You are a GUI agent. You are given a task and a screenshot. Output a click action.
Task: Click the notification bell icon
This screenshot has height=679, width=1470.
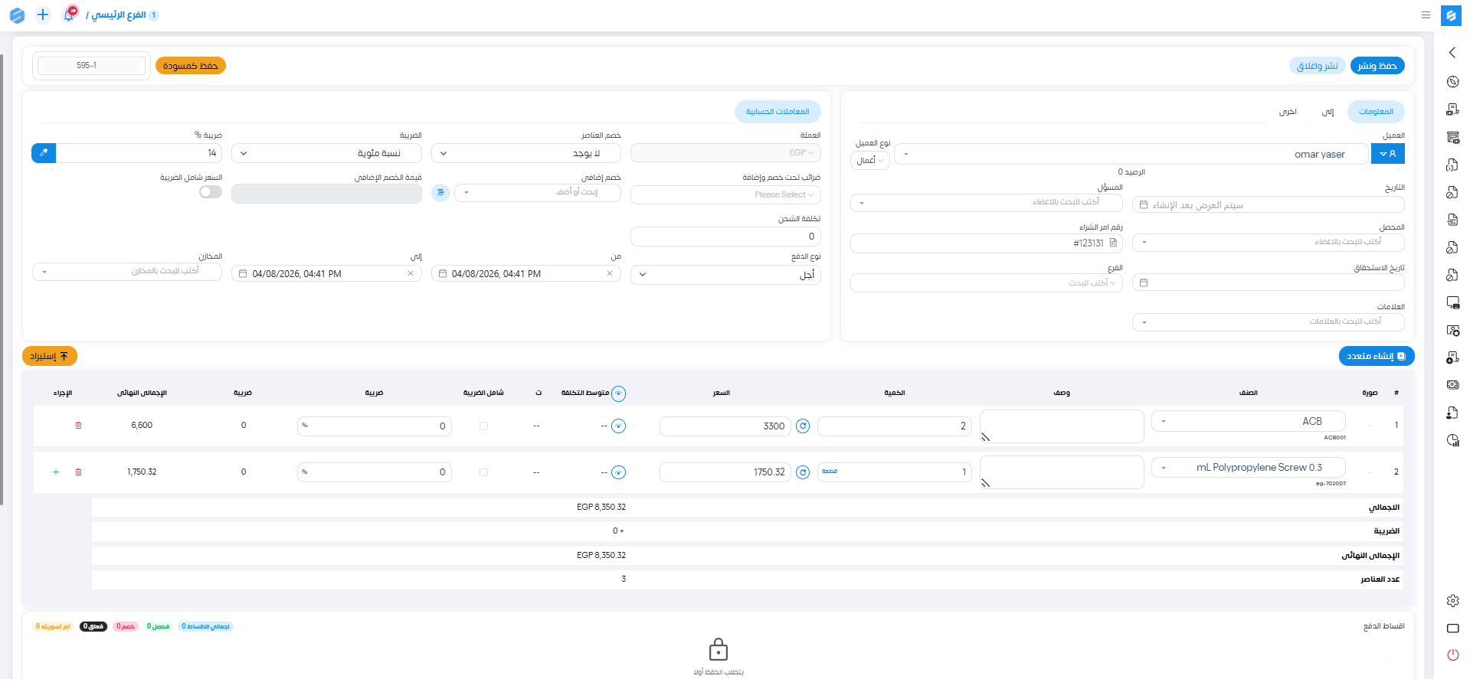pyautogui.click(x=69, y=15)
